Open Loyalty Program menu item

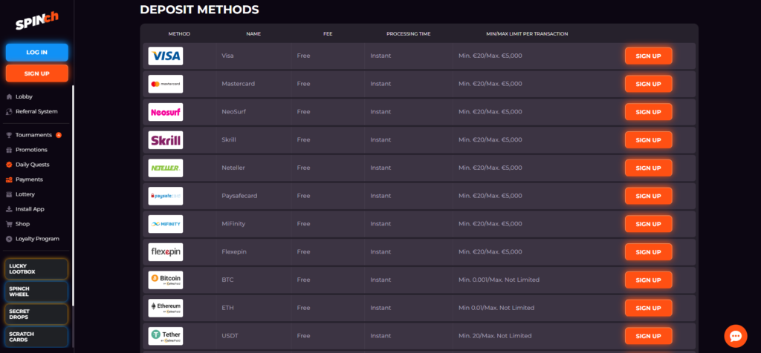coord(36,239)
